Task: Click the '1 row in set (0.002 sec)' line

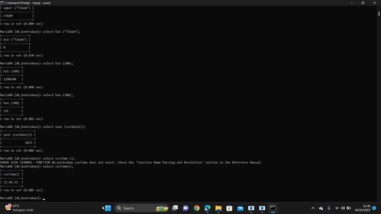Action: click(21, 119)
